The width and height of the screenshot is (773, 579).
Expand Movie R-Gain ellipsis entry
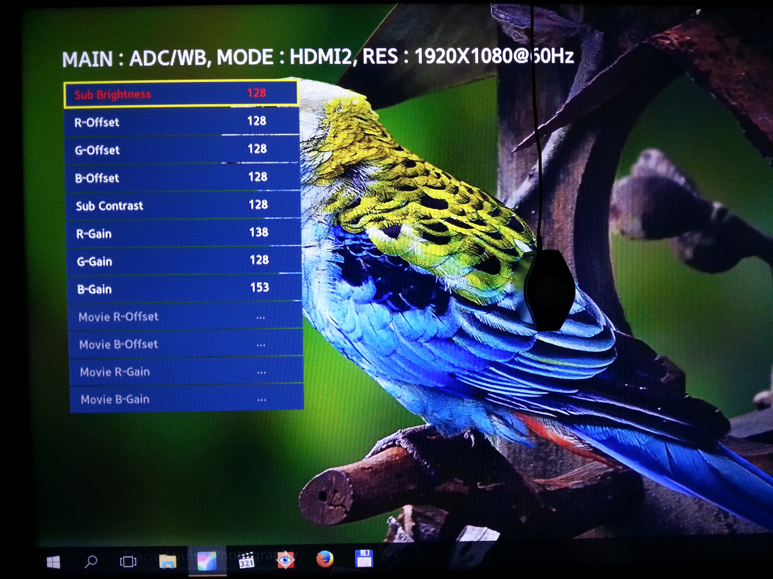(261, 373)
